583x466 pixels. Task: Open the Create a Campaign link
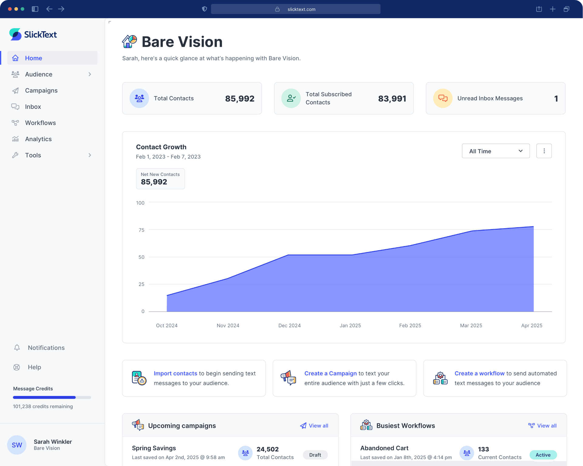point(330,373)
